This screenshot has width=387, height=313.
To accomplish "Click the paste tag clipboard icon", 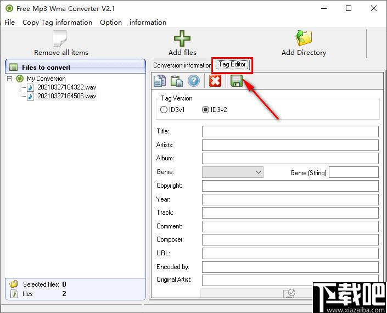I will (176, 81).
